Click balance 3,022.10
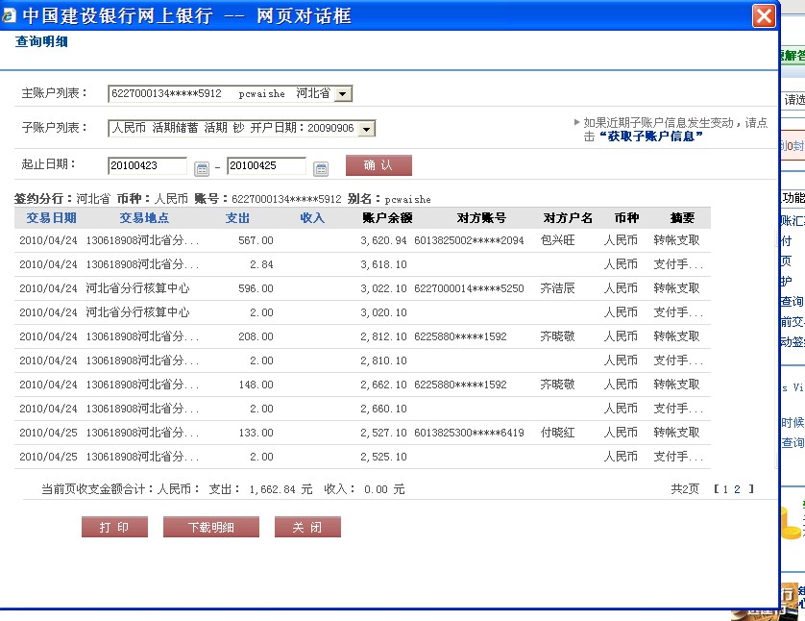805x621 pixels. [383, 288]
